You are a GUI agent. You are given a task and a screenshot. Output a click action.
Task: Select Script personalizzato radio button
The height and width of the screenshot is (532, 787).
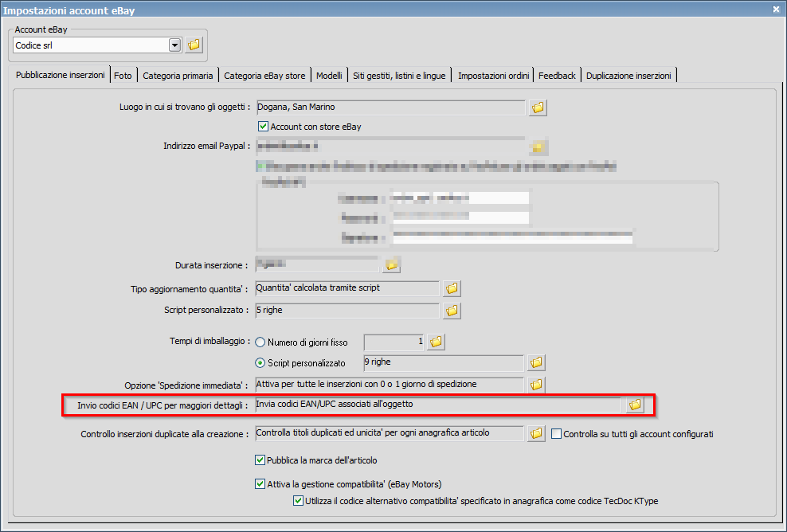tap(260, 362)
